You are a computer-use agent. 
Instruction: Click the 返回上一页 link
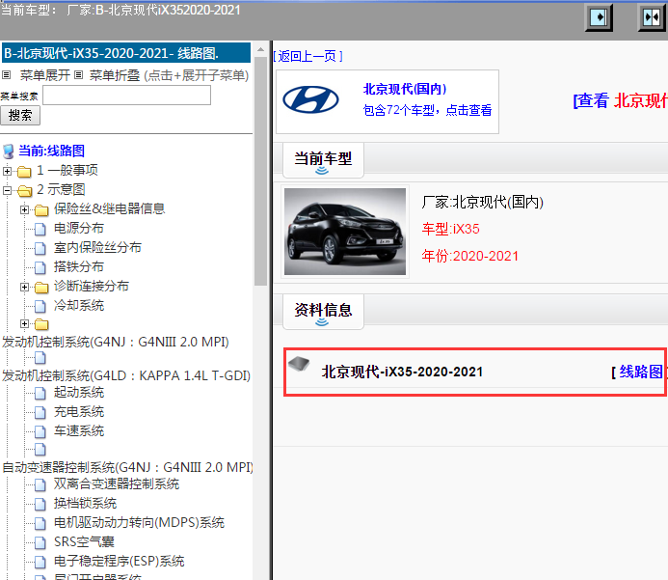307,56
